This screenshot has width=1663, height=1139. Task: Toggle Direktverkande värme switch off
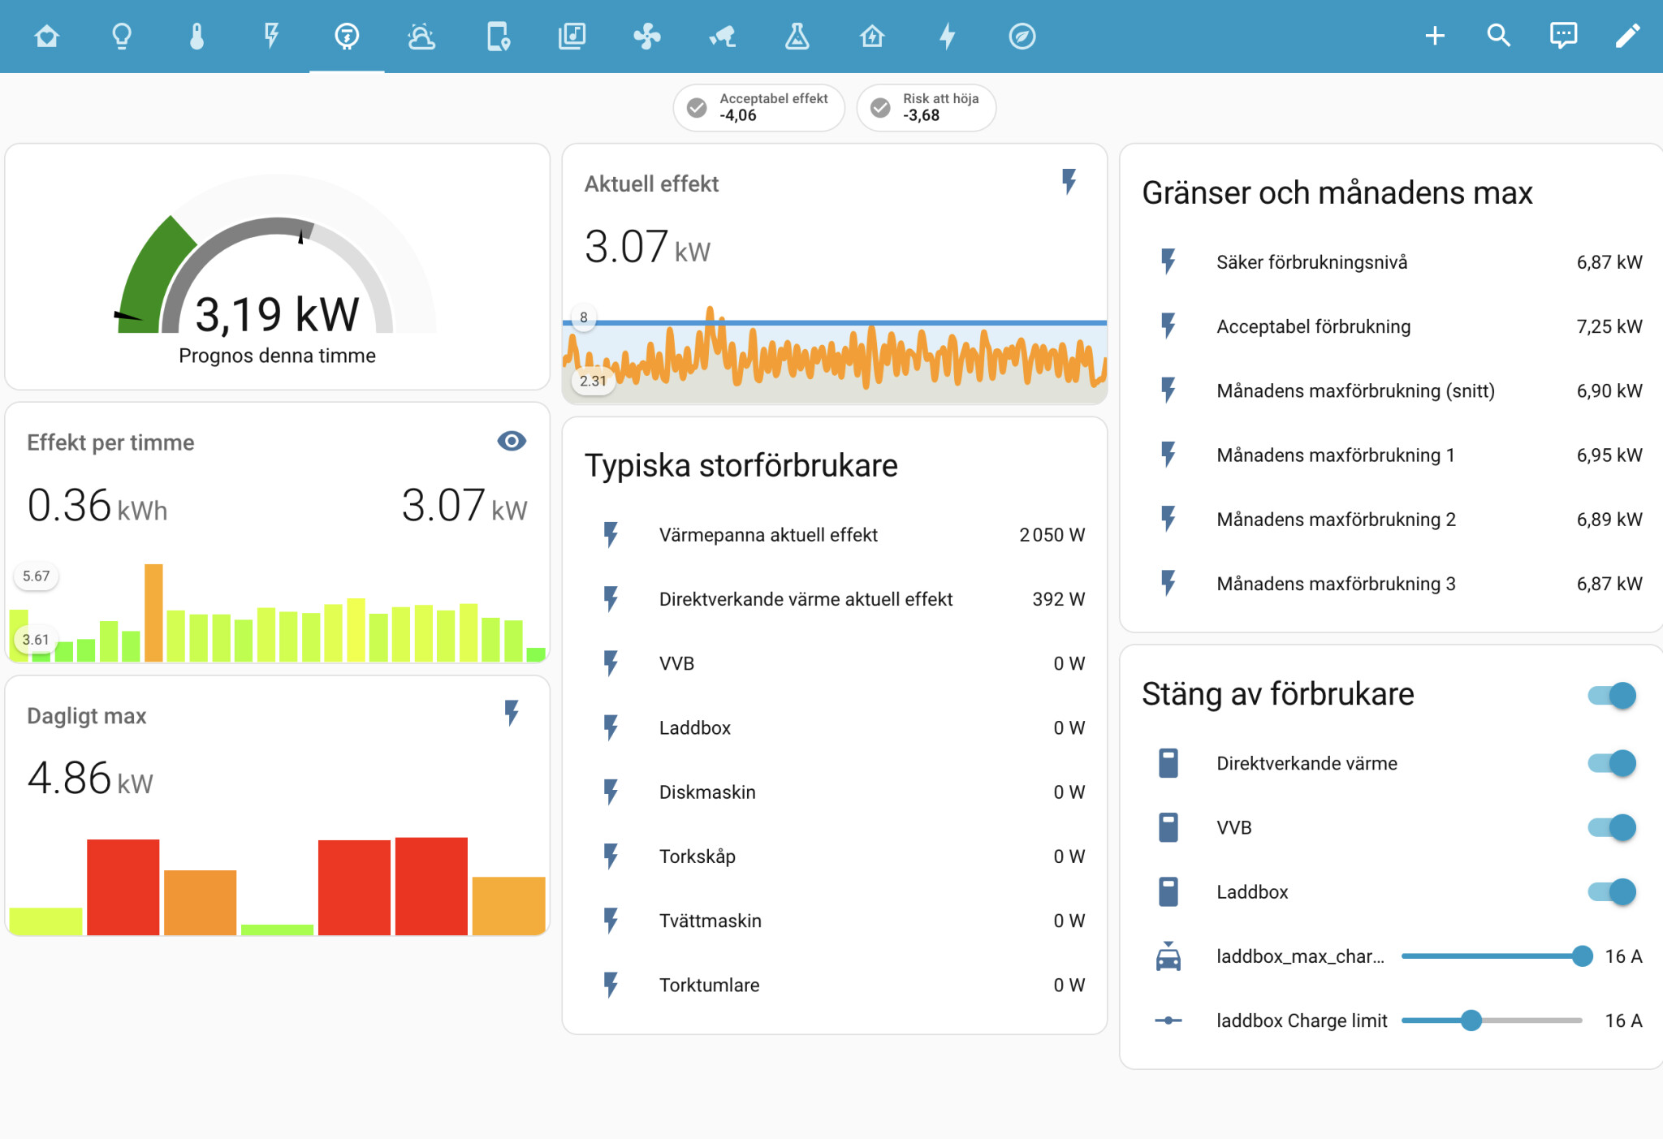1612,763
